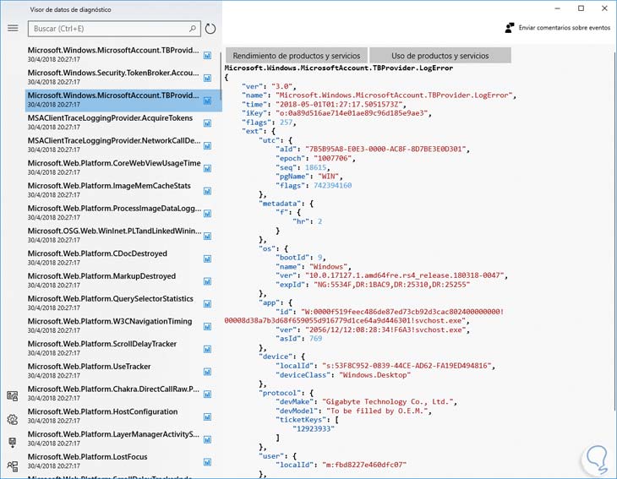This screenshot has height=479, width=617.
Task: Open chart icon for NetworkCallDe event
Action: pos(207,146)
